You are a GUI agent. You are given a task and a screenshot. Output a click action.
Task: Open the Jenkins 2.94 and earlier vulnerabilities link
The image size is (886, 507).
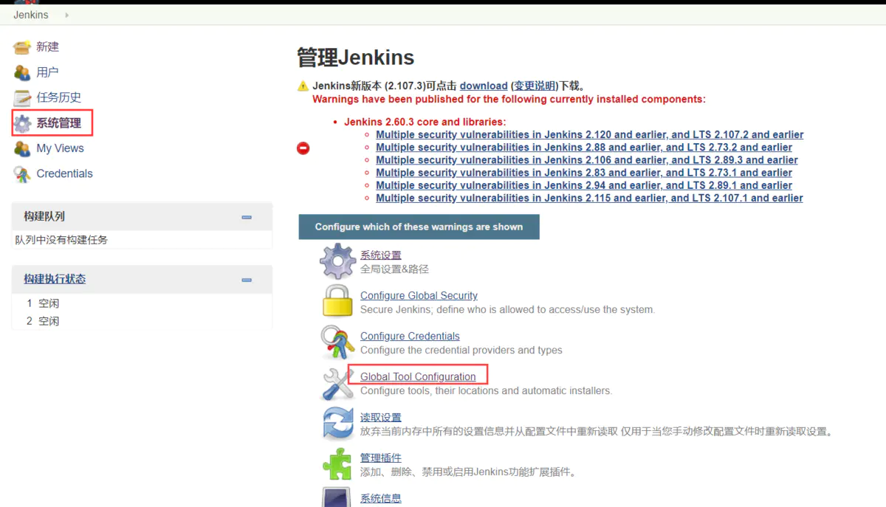[x=584, y=185]
